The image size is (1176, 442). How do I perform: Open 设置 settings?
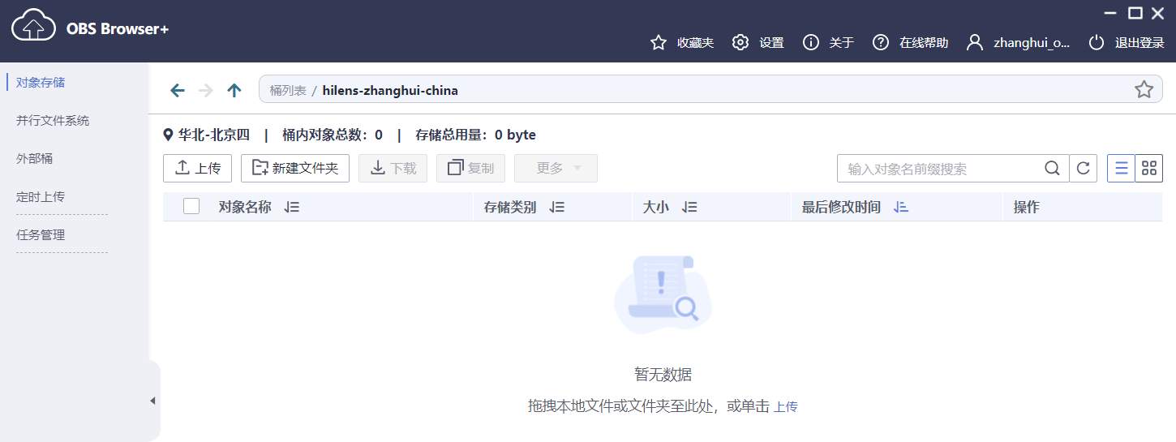click(758, 43)
